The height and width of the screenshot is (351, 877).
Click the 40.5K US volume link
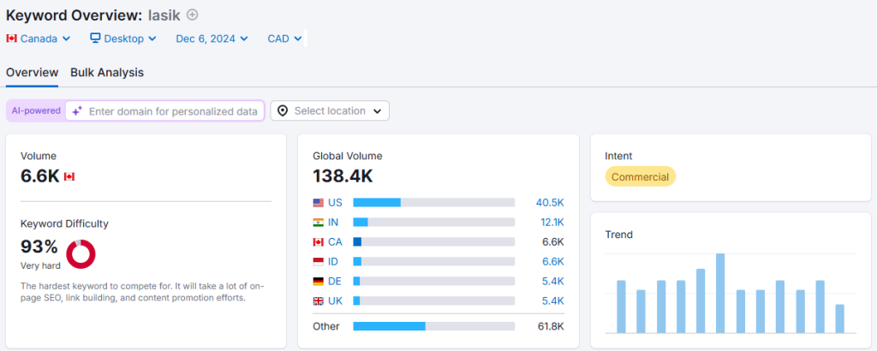click(550, 203)
